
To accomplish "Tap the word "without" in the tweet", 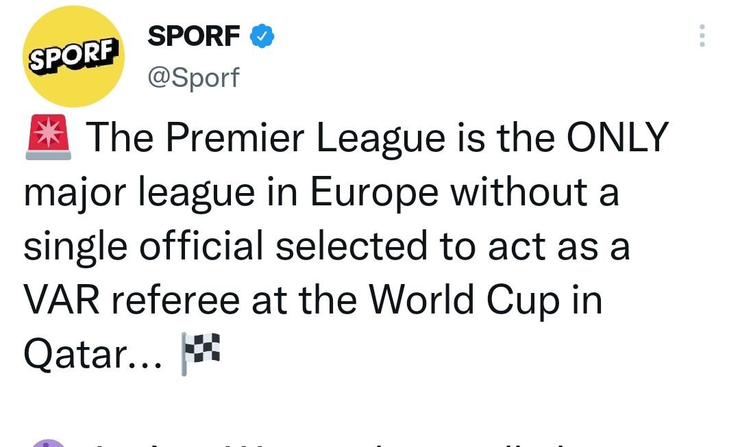I will click(519, 192).
